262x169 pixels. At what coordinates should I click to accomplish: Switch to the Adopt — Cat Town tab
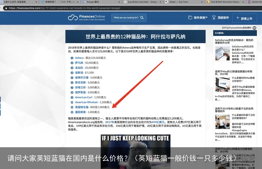point(179,2)
